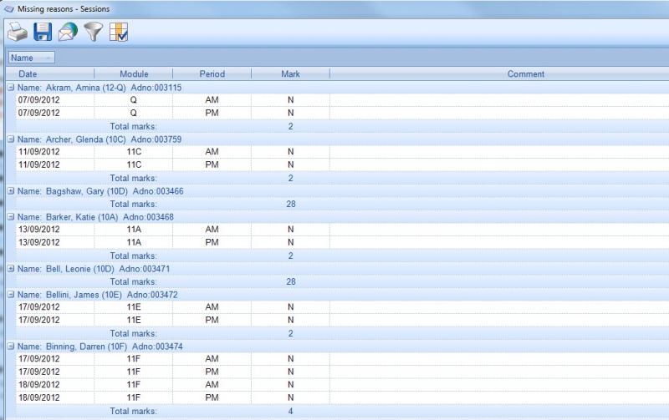The image size is (669, 420).
Task: Click comment cell of Archer PM row
Action: point(499,164)
